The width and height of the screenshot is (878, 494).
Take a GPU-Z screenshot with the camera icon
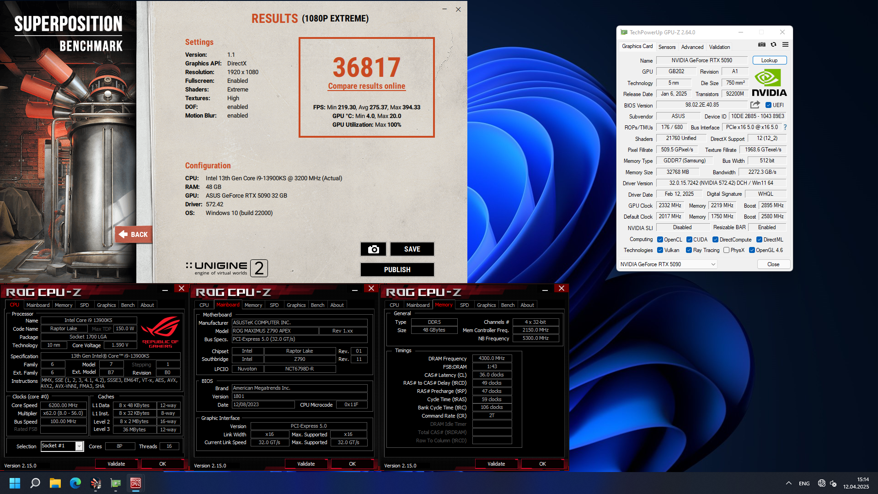point(761,45)
